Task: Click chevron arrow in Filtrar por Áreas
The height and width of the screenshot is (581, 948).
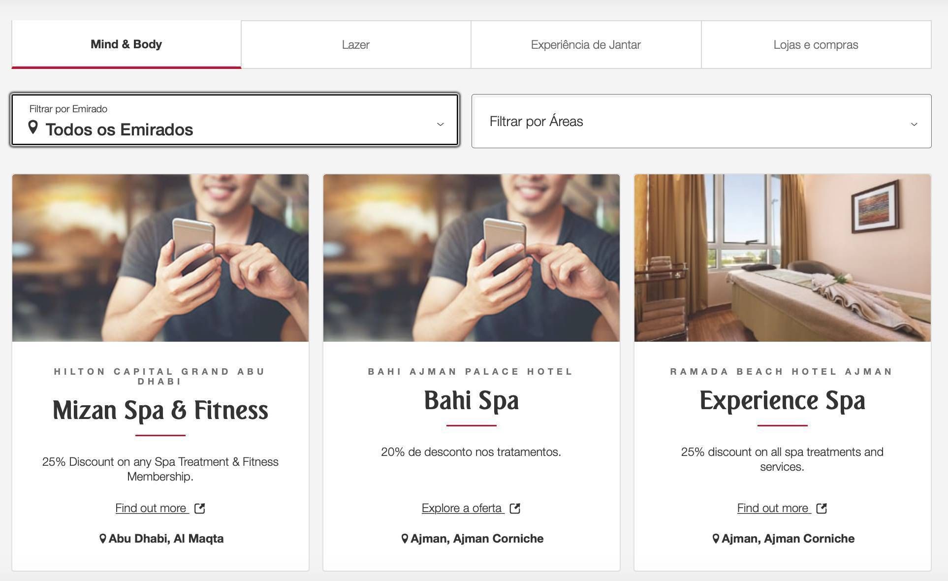Action: tap(914, 125)
